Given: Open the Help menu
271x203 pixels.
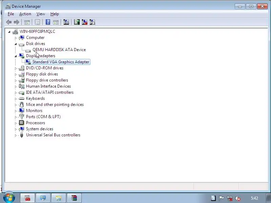Looking at the screenshot, I should click(55, 14).
